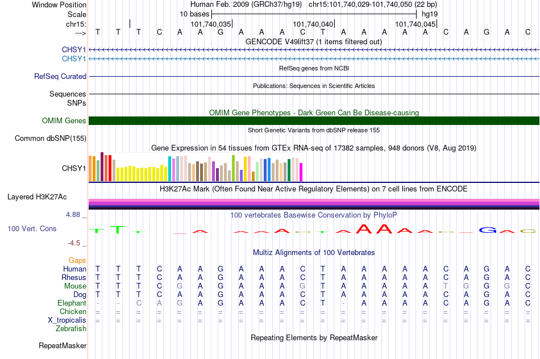Click the Common dbSNP(155) track label
540x359 pixels.
[51, 139]
